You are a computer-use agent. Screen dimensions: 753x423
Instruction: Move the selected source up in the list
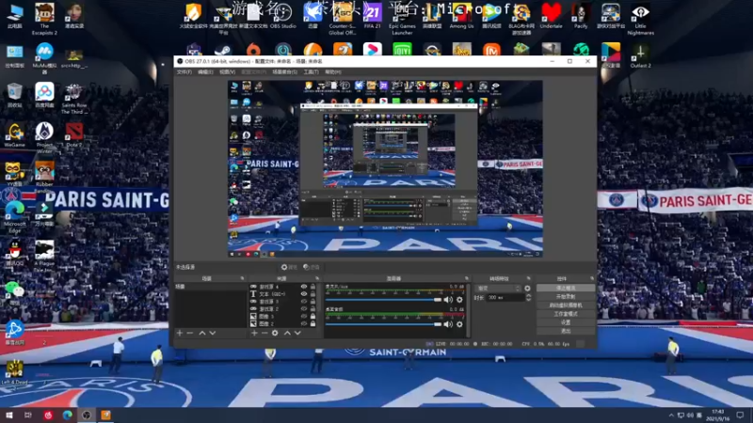click(x=287, y=333)
